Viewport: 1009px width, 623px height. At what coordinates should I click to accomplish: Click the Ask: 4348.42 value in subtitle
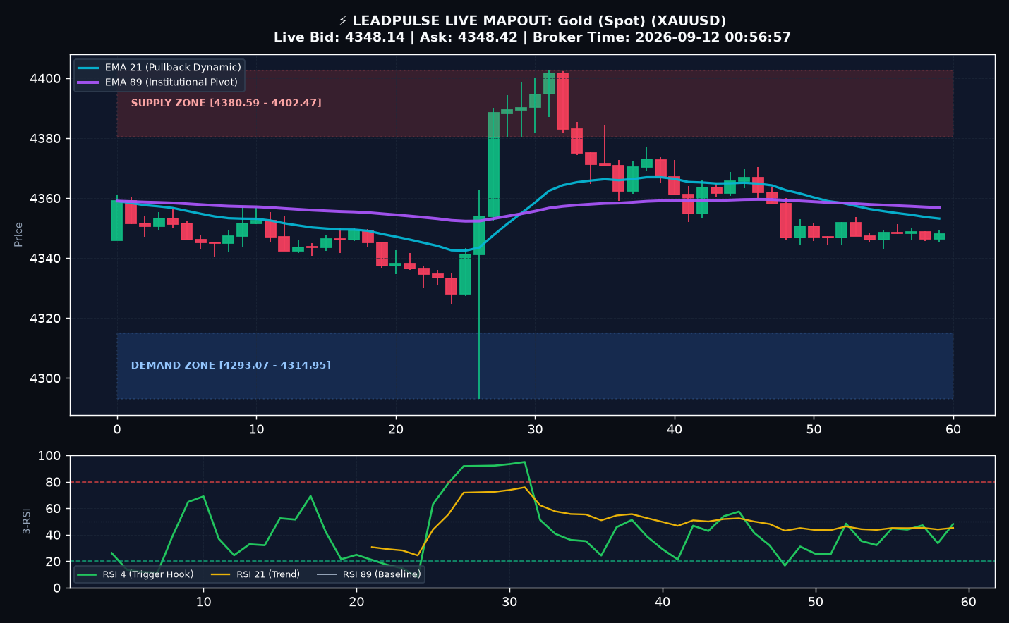[469, 37]
